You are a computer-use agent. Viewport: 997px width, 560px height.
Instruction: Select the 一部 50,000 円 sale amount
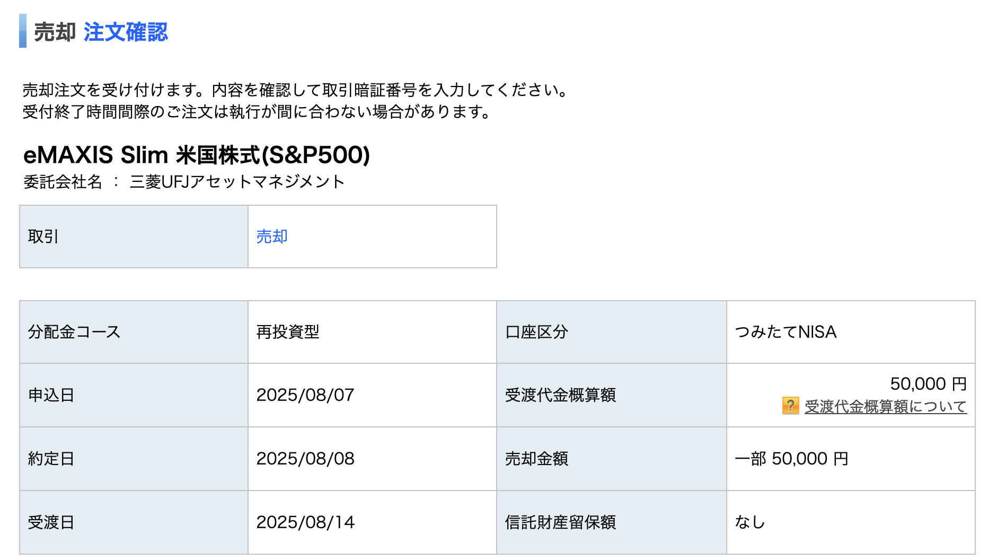coord(791,459)
